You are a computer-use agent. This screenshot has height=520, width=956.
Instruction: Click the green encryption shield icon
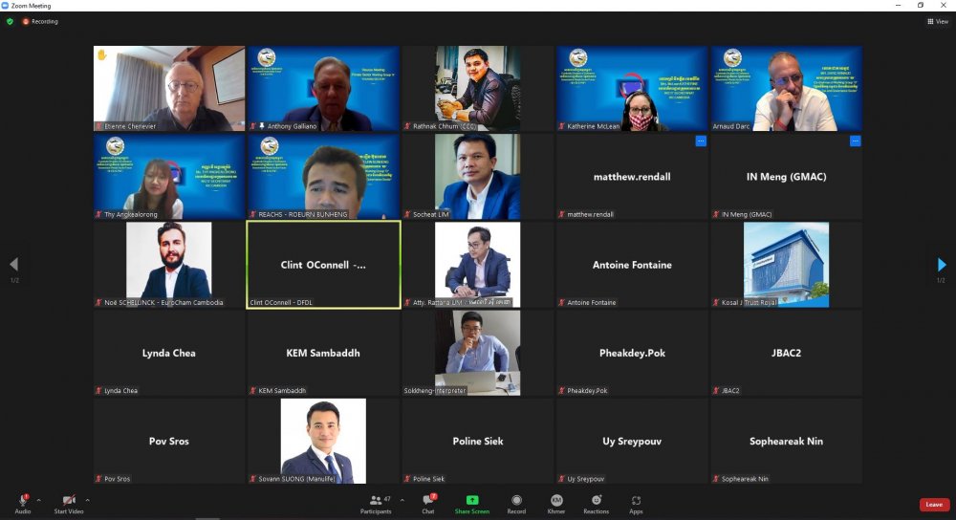[x=11, y=21]
